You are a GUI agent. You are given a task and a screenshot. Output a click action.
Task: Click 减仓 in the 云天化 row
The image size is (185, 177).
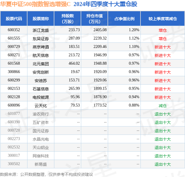tap(163, 106)
